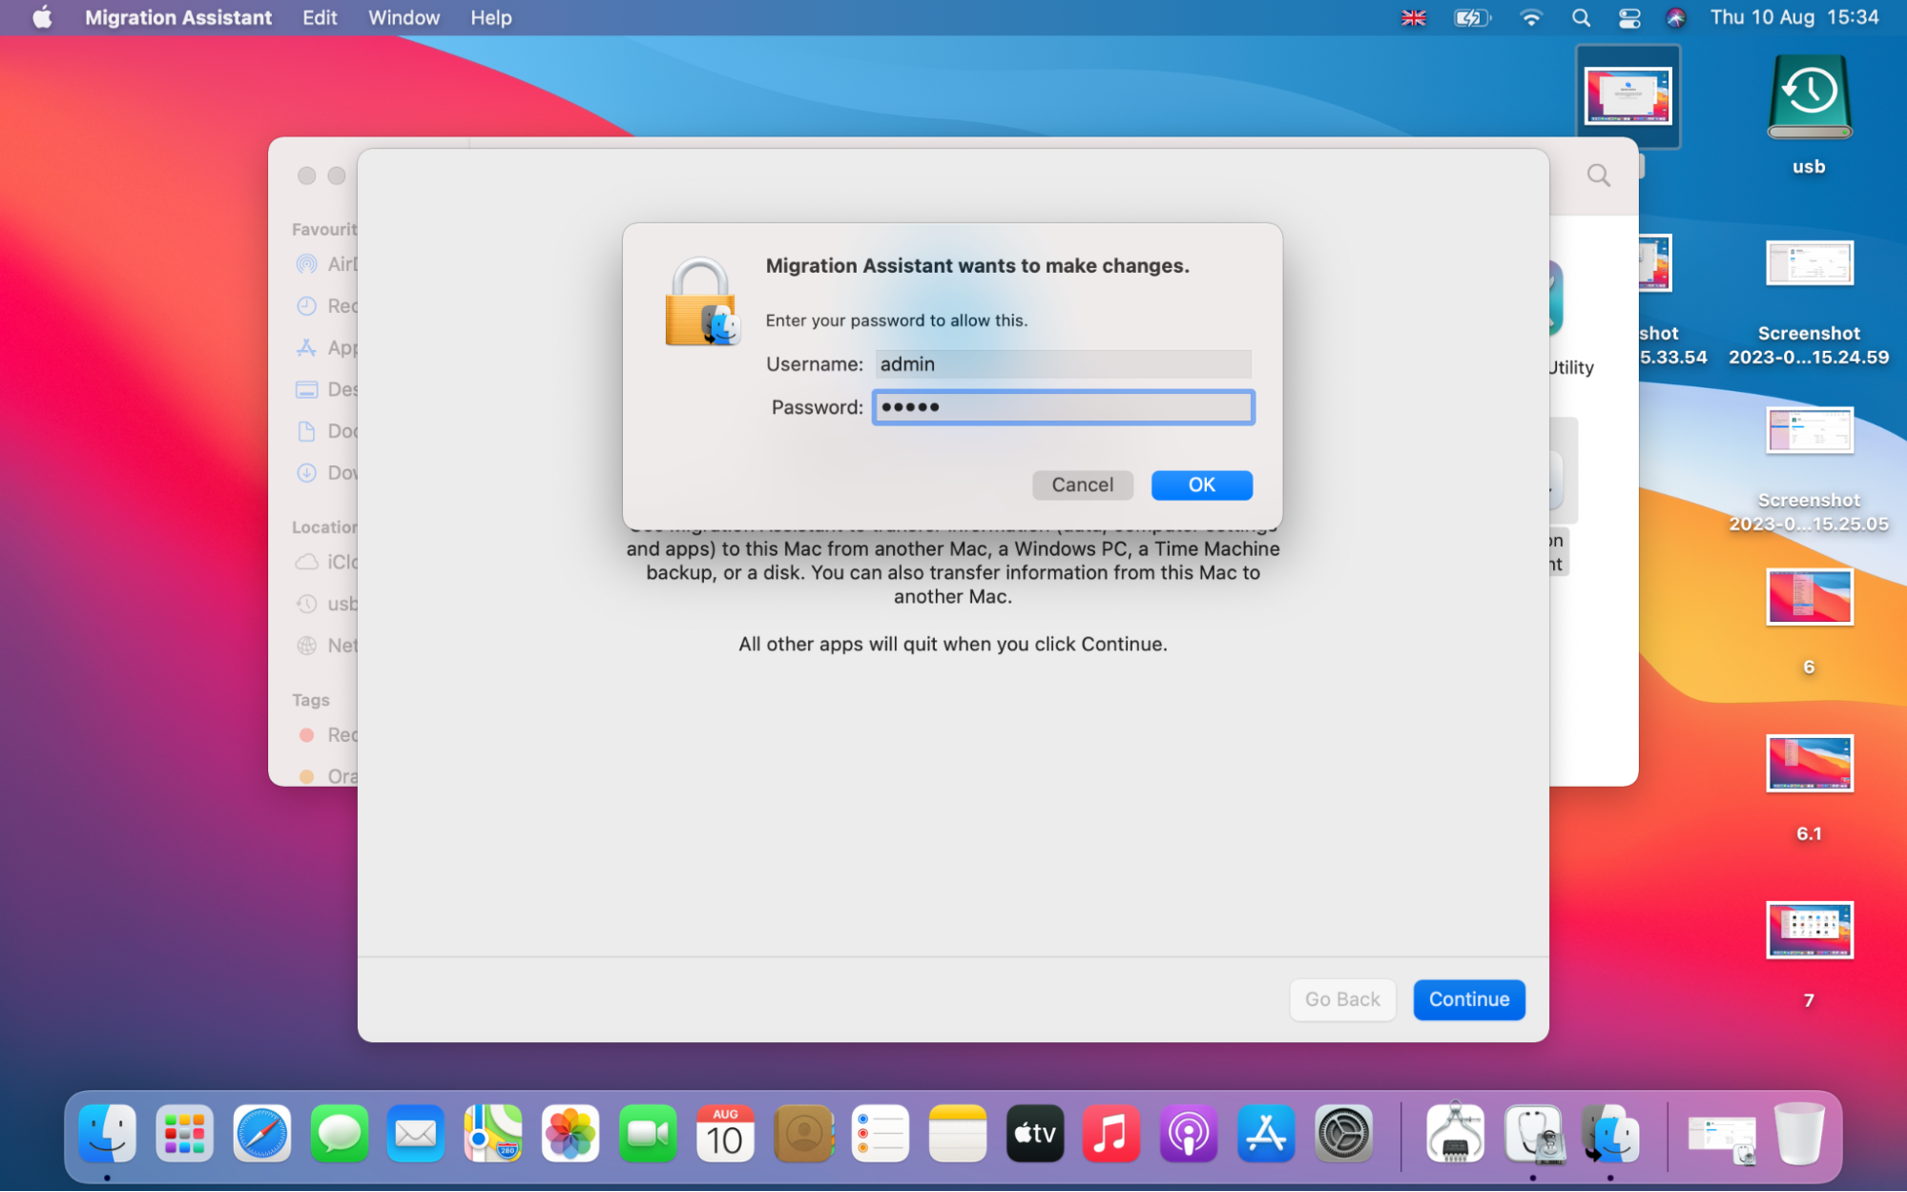Click Favourites header in Finder sidebar

(x=324, y=229)
